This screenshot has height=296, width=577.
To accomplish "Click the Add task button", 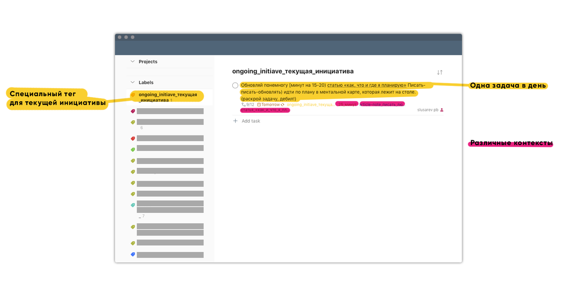I will pyautogui.click(x=247, y=121).
